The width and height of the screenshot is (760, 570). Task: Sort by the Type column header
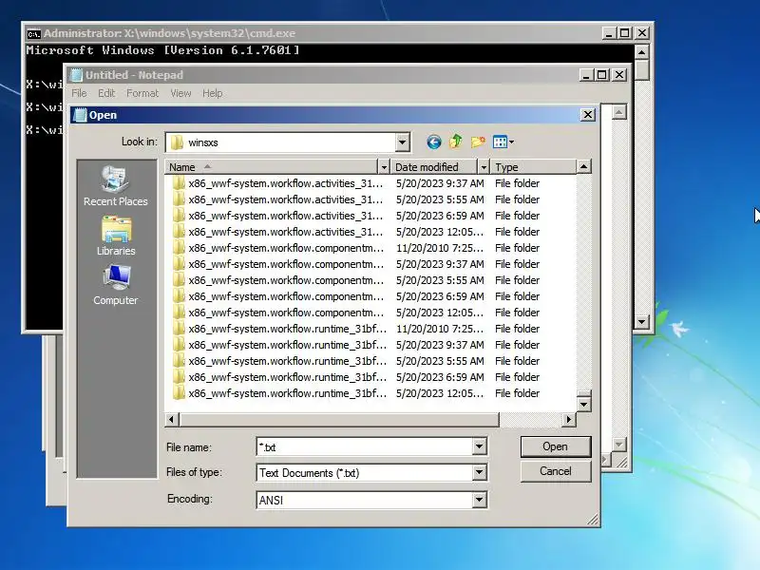point(533,167)
